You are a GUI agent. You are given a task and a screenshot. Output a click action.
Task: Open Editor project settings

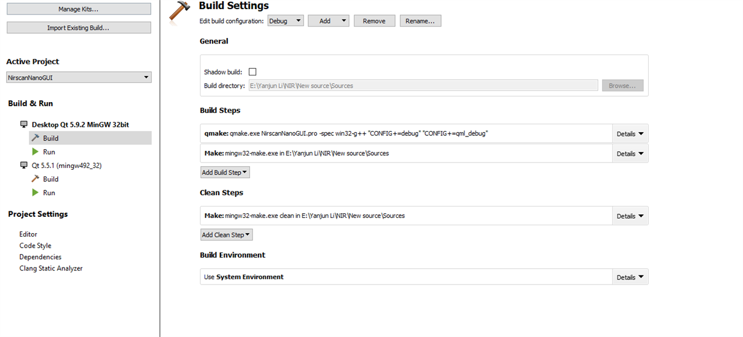click(28, 234)
